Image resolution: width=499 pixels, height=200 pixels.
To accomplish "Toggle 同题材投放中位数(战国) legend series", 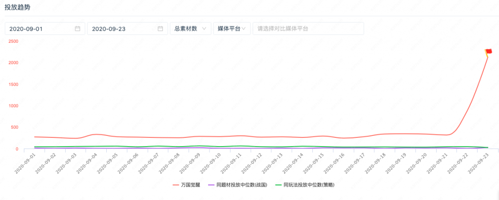I will [x=237, y=185].
